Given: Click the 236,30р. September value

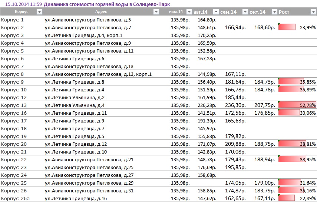Looking at the screenshot, I should click(x=235, y=105).
